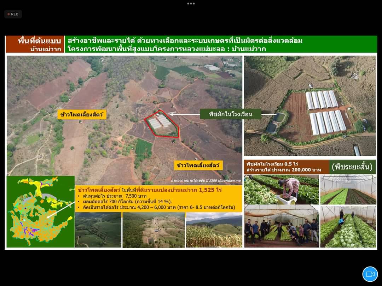
Task: Select the cabbage rows greenhouse photo
Action: point(348,226)
